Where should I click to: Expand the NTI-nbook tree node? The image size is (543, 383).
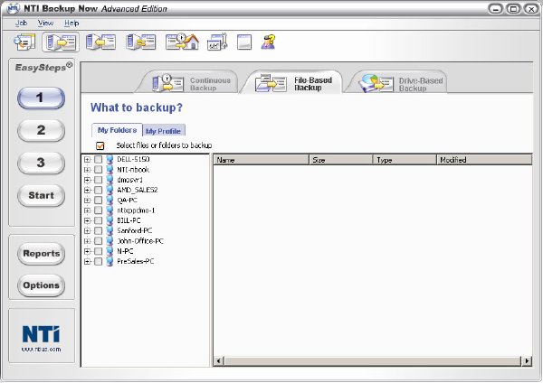coord(87,170)
